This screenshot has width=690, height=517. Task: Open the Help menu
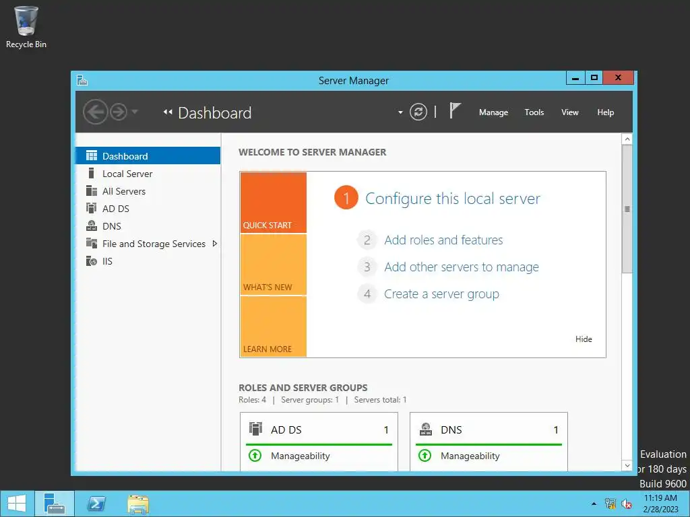click(x=605, y=112)
